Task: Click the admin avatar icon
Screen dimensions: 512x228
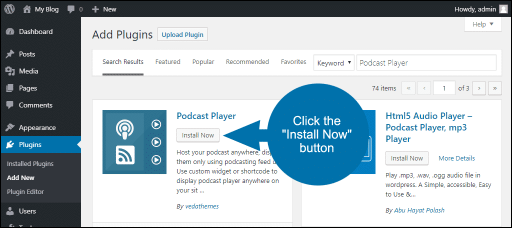Action: [503, 9]
